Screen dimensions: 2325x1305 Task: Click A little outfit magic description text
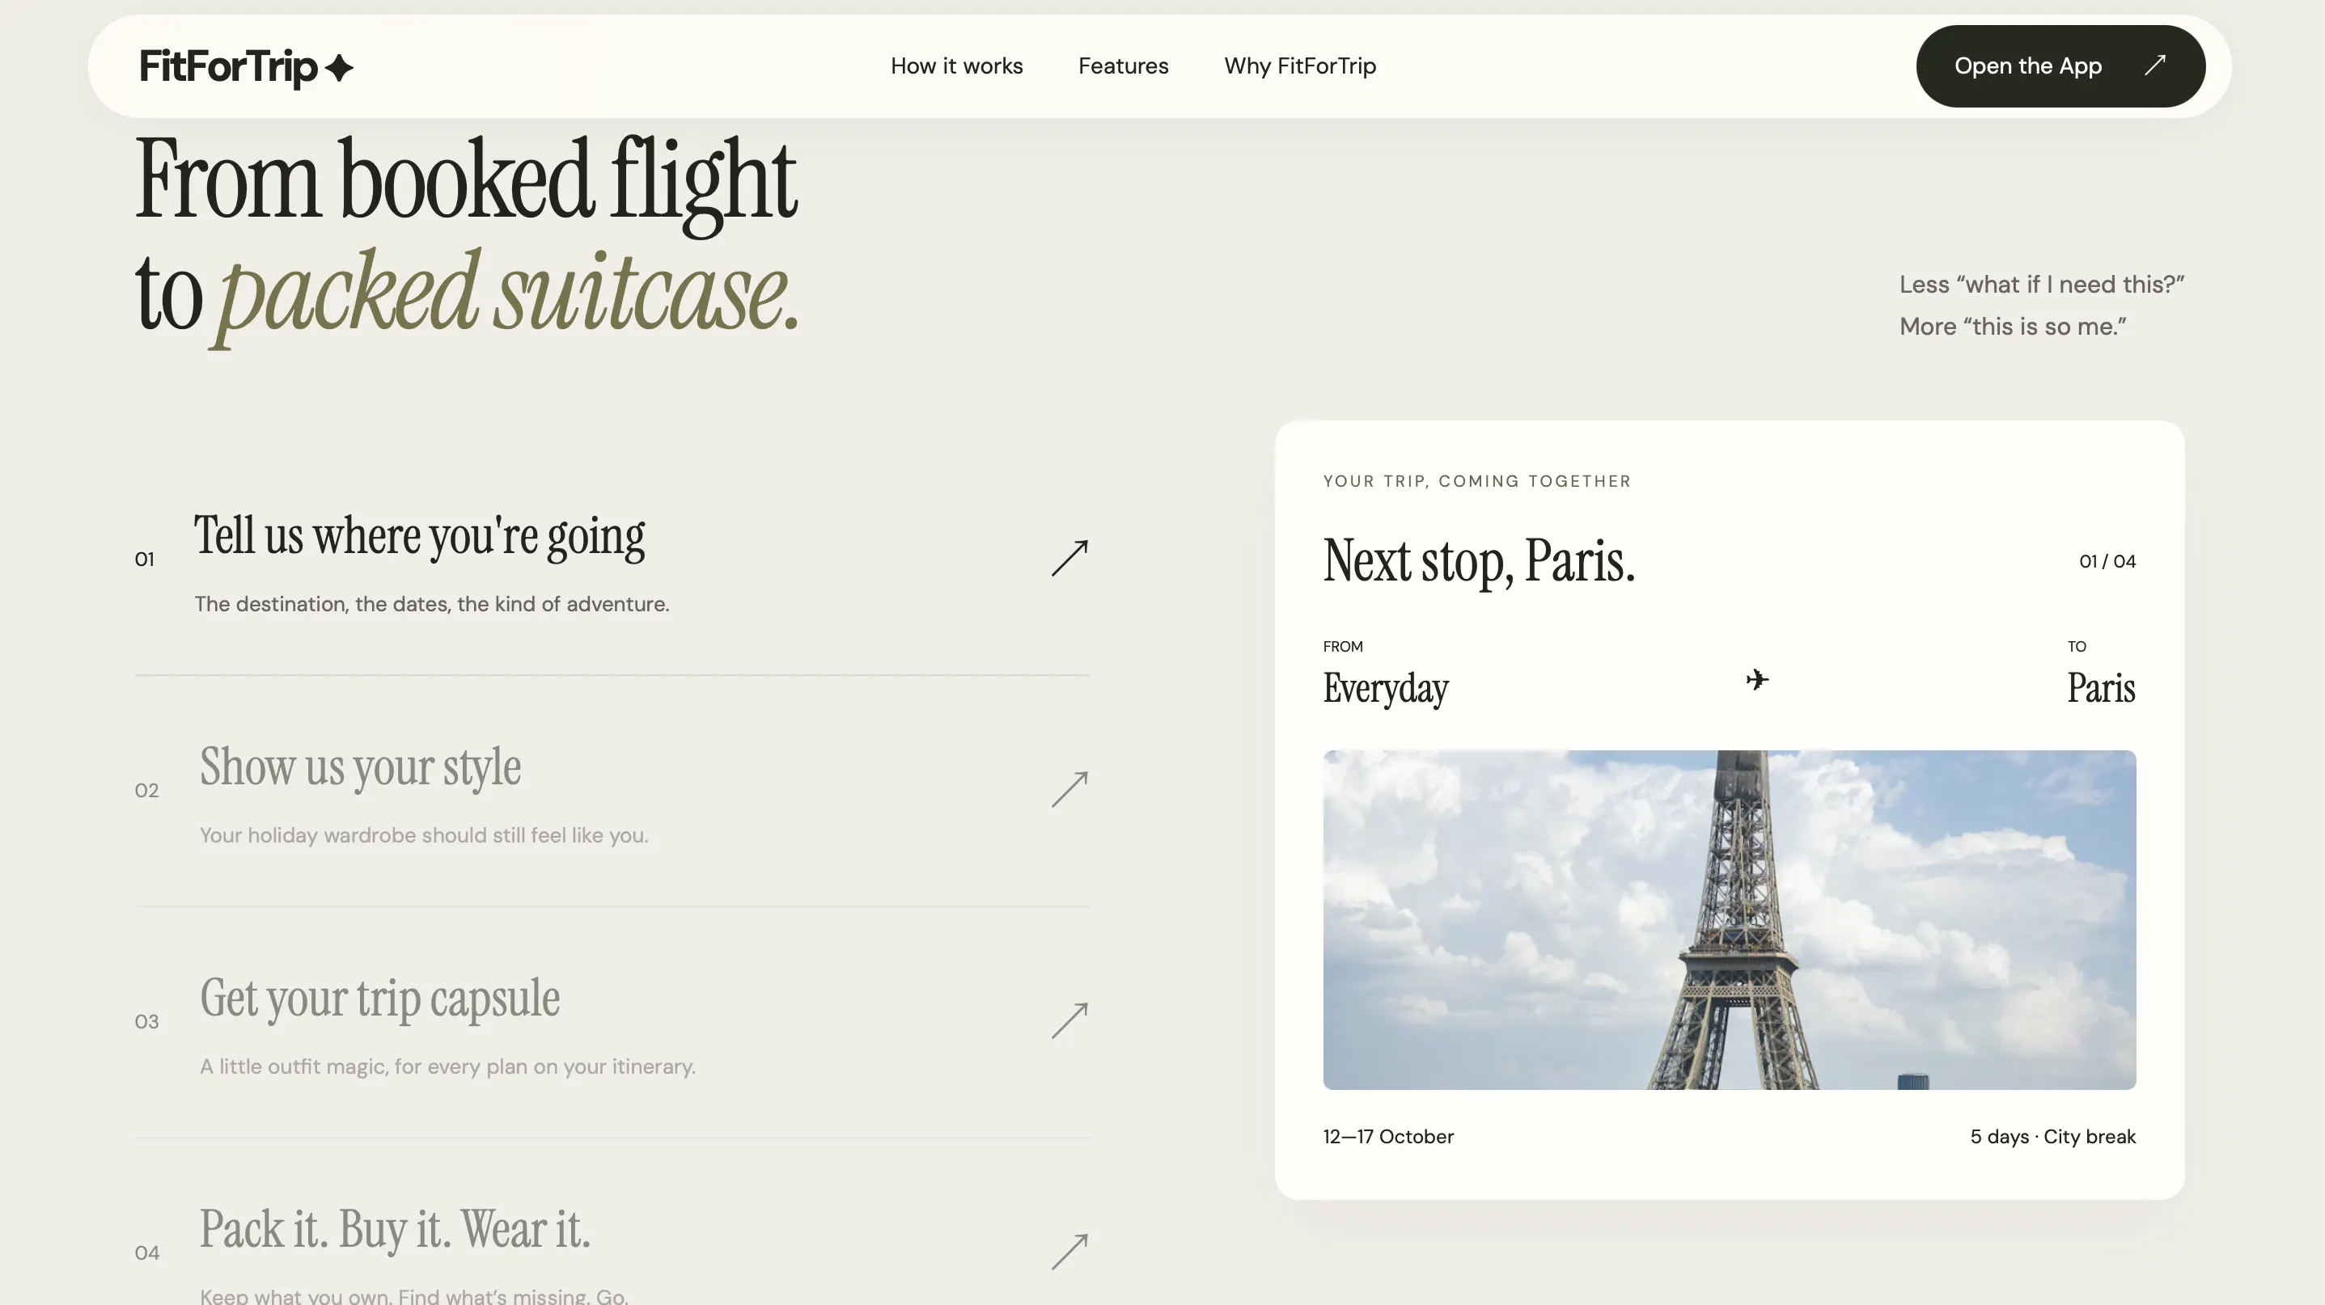447,1066
